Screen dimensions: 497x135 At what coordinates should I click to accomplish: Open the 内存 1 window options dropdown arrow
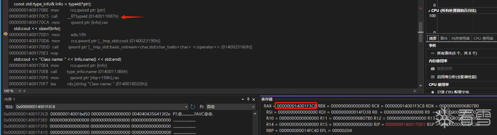[x=242, y=99]
